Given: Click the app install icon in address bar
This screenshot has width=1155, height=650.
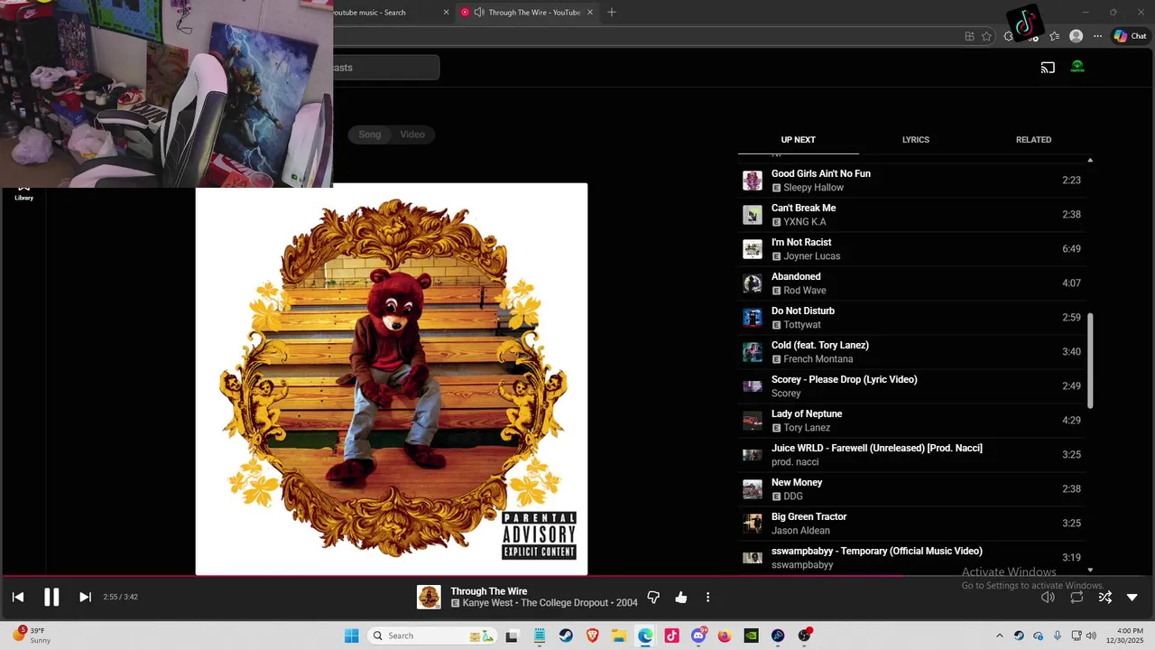Looking at the screenshot, I should (x=969, y=36).
